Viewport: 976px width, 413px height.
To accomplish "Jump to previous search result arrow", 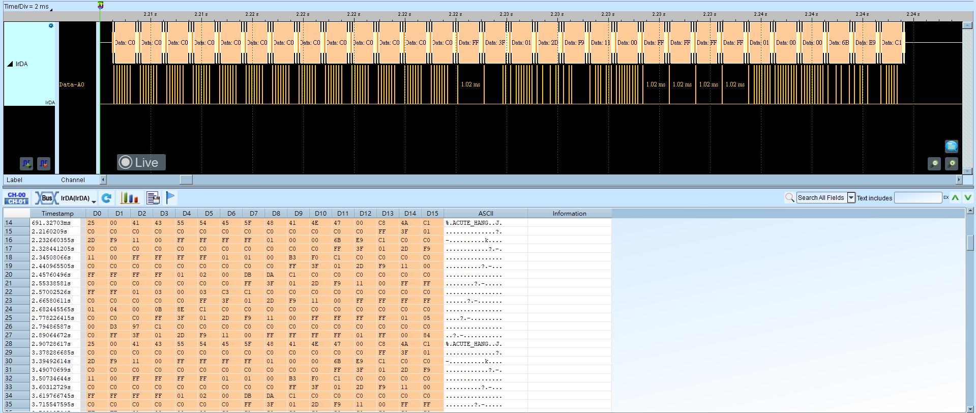I will click(x=956, y=198).
